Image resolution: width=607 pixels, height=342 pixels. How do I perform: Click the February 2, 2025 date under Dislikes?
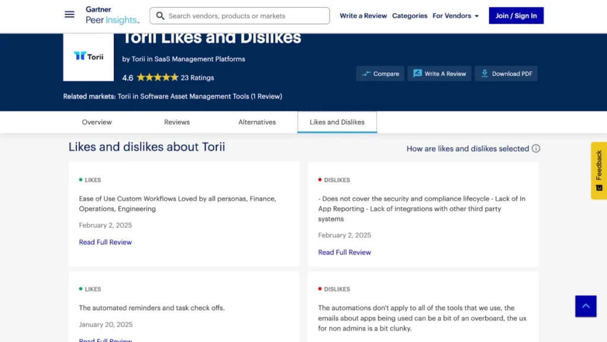344,235
